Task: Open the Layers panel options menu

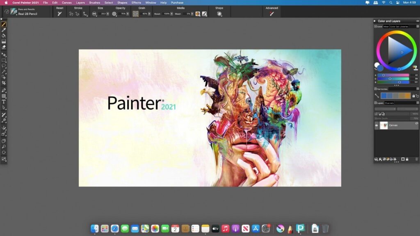Action: (x=418, y=103)
